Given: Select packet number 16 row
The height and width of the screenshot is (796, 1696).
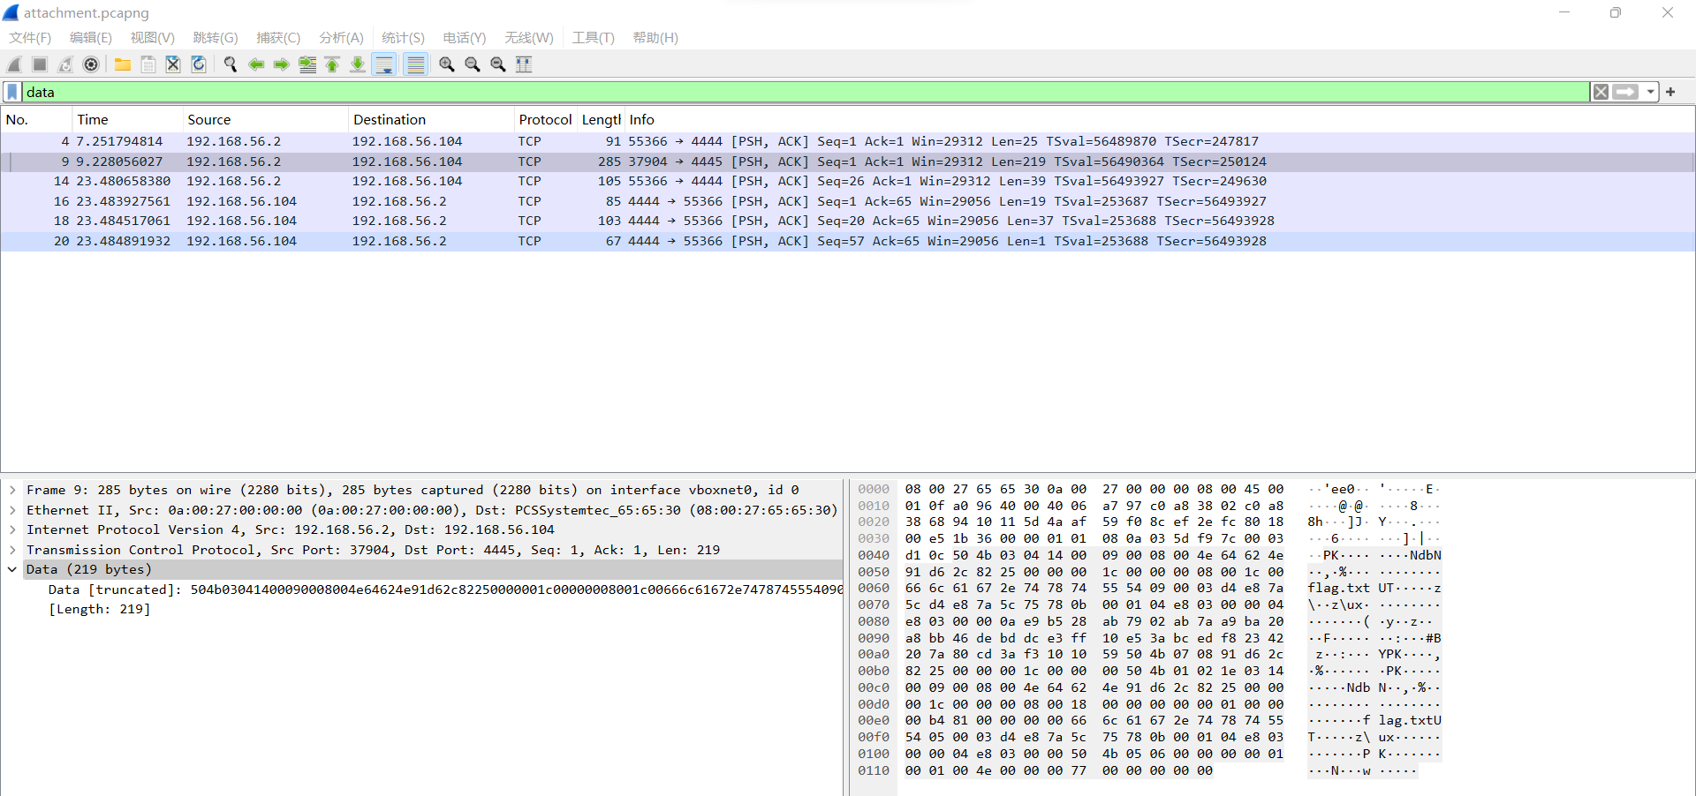Looking at the screenshot, I should pyautogui.click(x=847, y=201).
